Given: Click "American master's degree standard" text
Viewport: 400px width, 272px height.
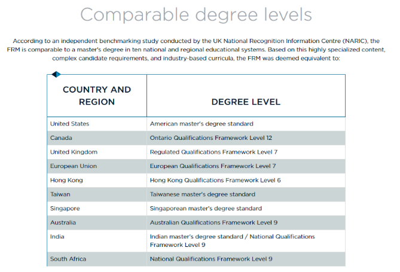Looking at the screenshot, I should pos(201,124).
